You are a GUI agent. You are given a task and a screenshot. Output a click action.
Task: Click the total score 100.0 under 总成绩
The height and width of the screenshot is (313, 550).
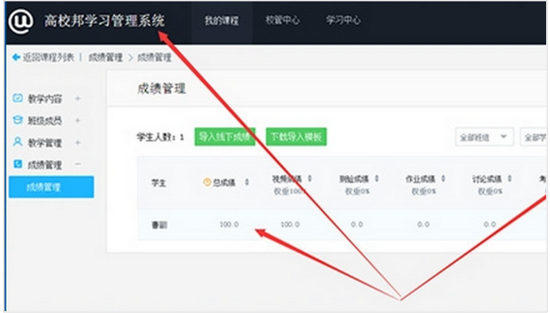click(229, 224)
